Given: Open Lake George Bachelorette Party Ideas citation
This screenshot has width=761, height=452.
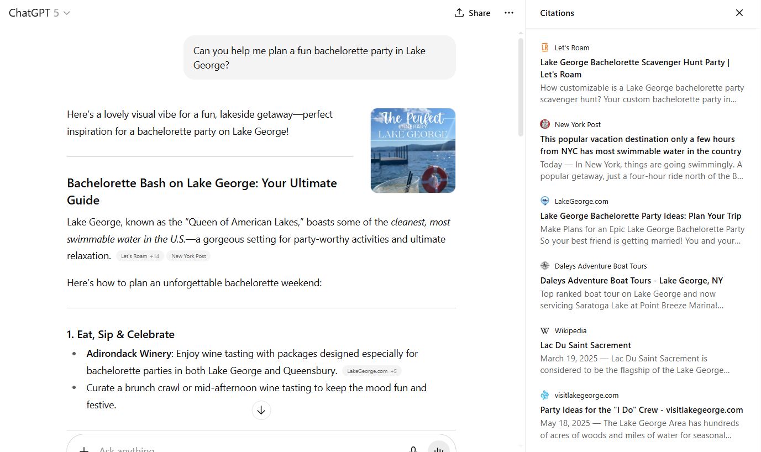Looking at the screenshot, I should [641, 216].
